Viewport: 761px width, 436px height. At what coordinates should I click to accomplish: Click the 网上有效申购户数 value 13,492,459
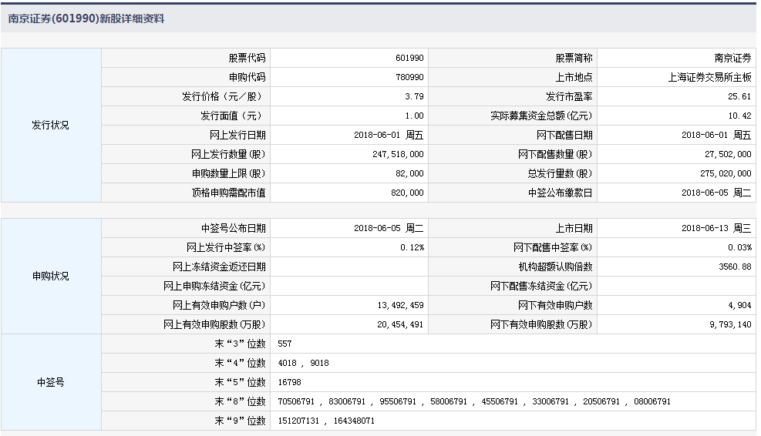tap(399, 305)
